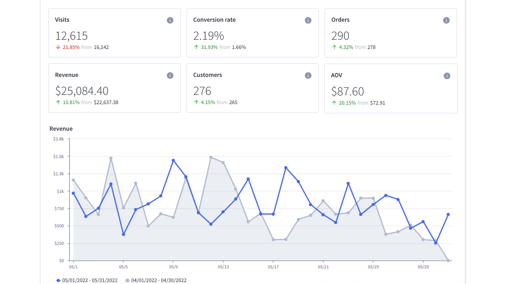This screenshot has height=284, width=506.
Task: Click the green up arrow under Orders
Action: click(x=334, y=47)
